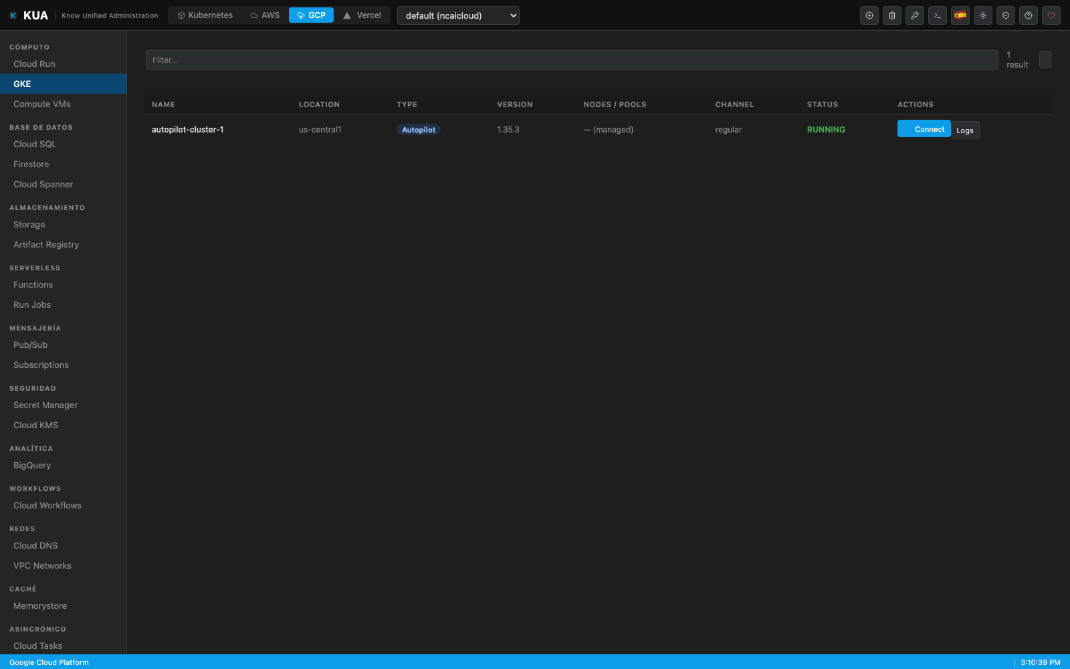Open the key credentials icon

click(x=915, y=15)
